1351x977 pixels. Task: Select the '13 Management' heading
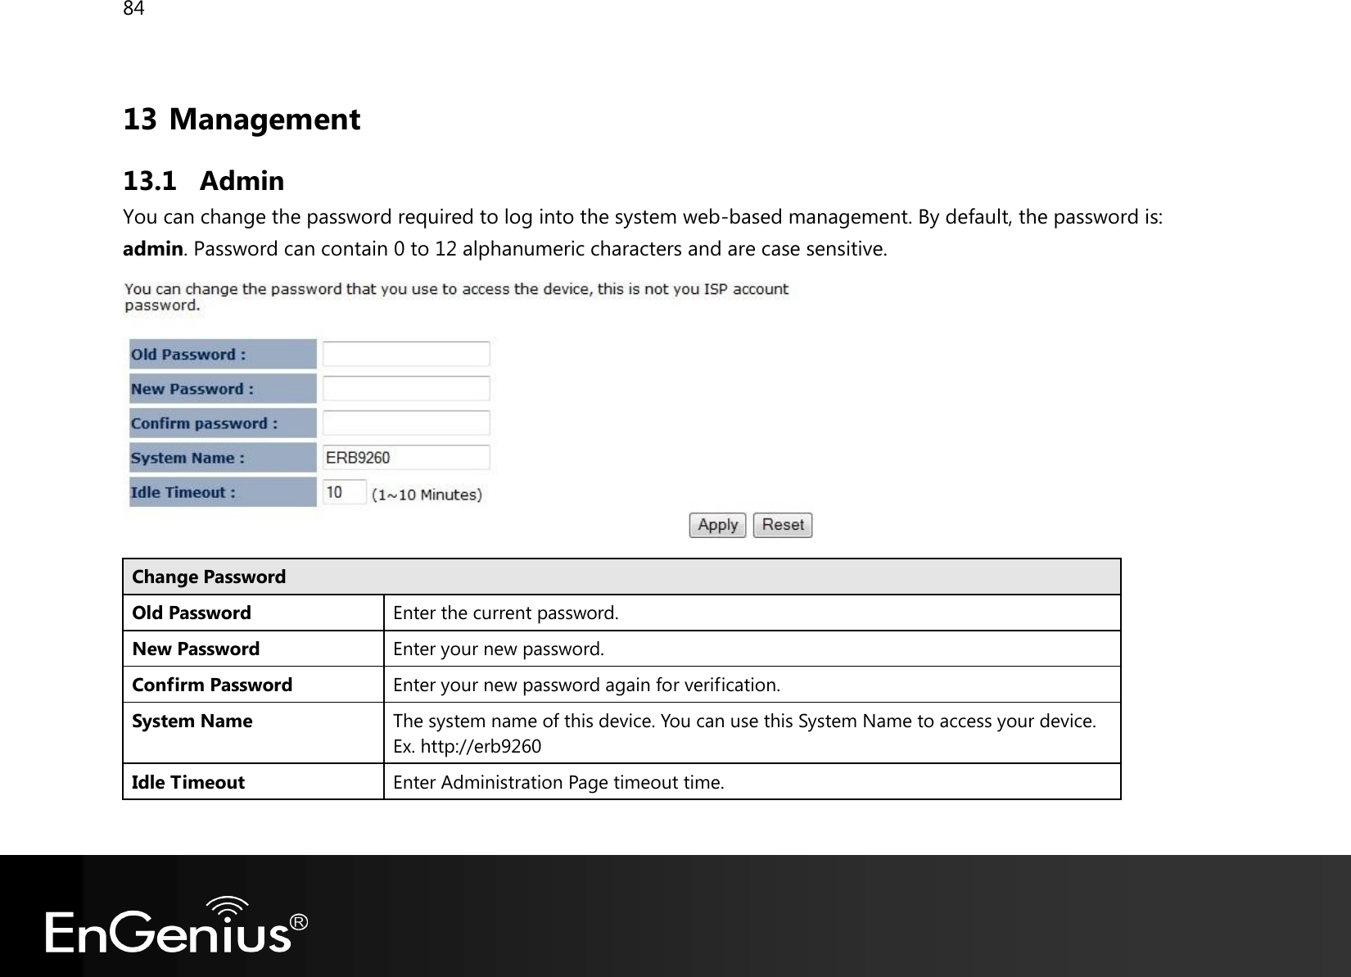tap(242, 120)
